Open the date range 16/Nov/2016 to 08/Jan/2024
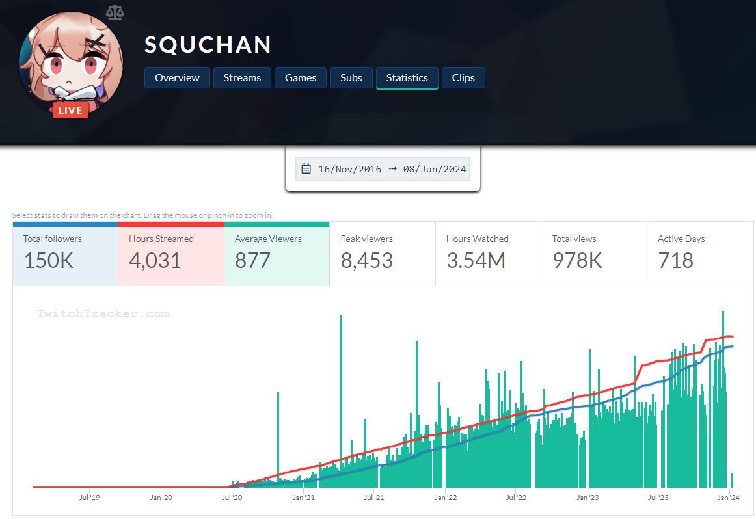This screenshot has height=519, width=756. pyautogui.click(x=383, y=169)
